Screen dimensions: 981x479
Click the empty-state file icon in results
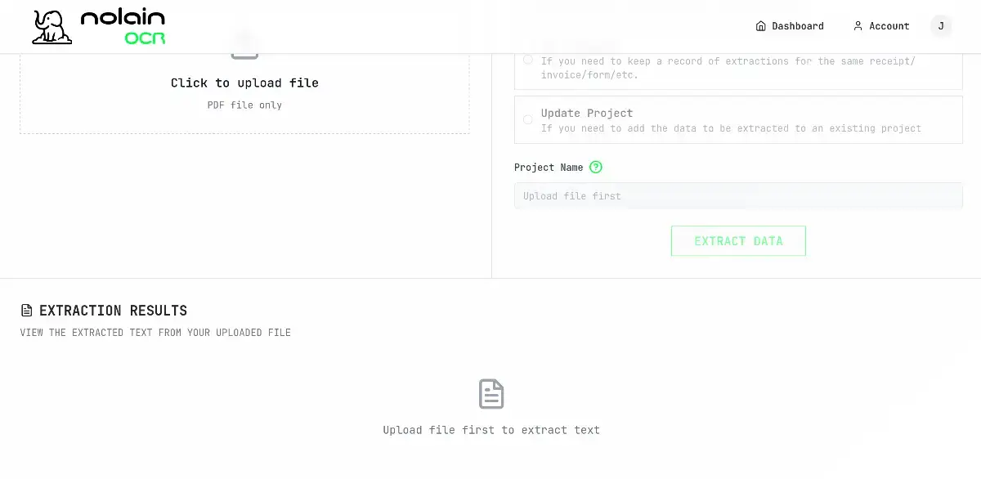tap(491, 394)
